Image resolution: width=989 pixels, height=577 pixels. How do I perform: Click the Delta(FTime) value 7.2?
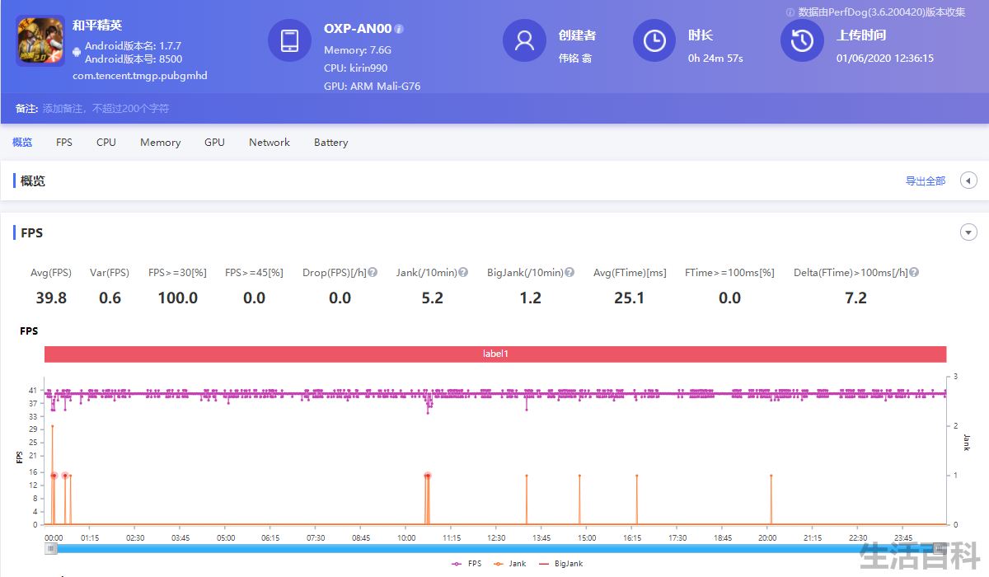click(856, 298)
